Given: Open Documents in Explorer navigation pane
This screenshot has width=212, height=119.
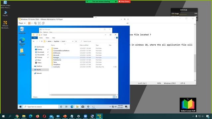Looking at the screenshot, I should click(41, 55).
